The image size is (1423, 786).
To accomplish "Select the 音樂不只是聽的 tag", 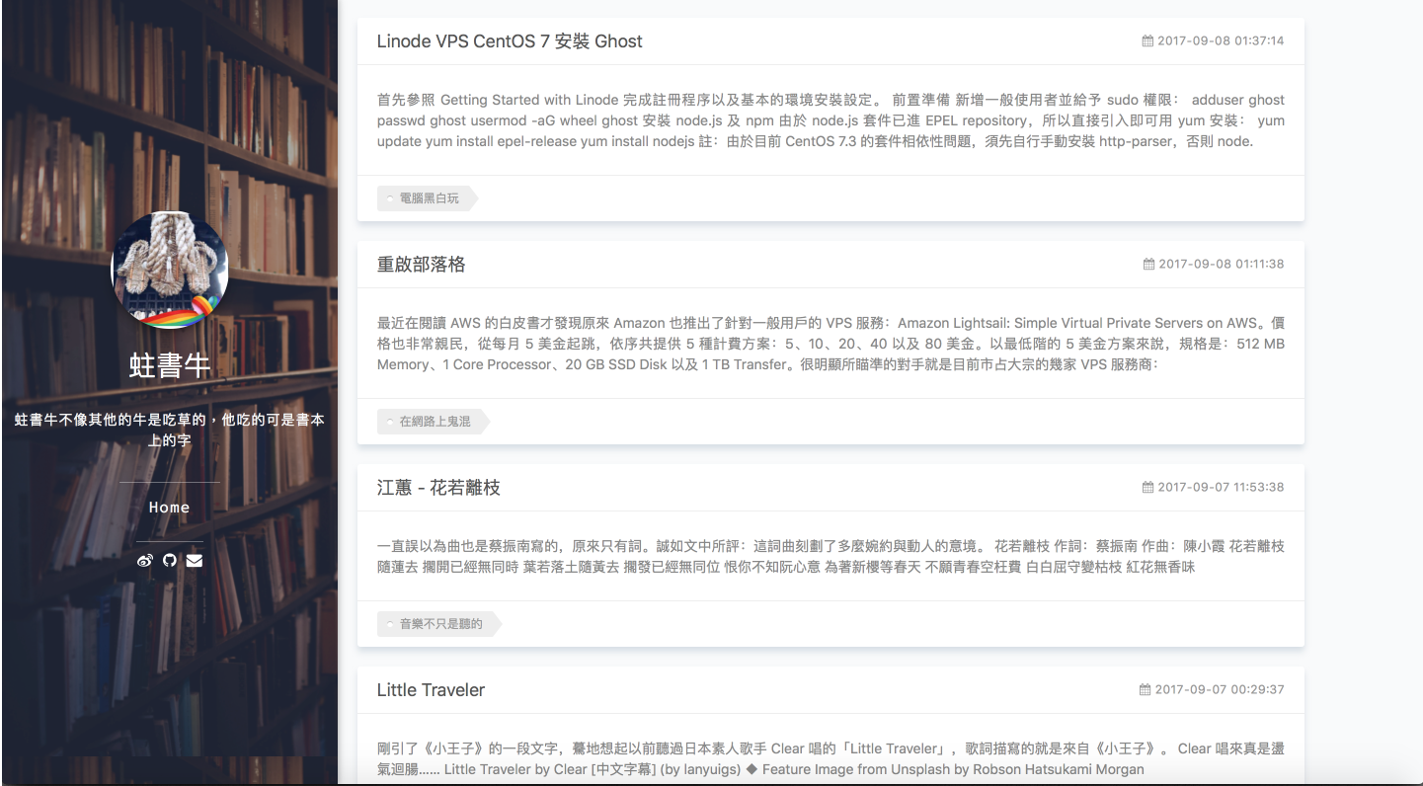I will pyautogui.click(x=439, y=624).
